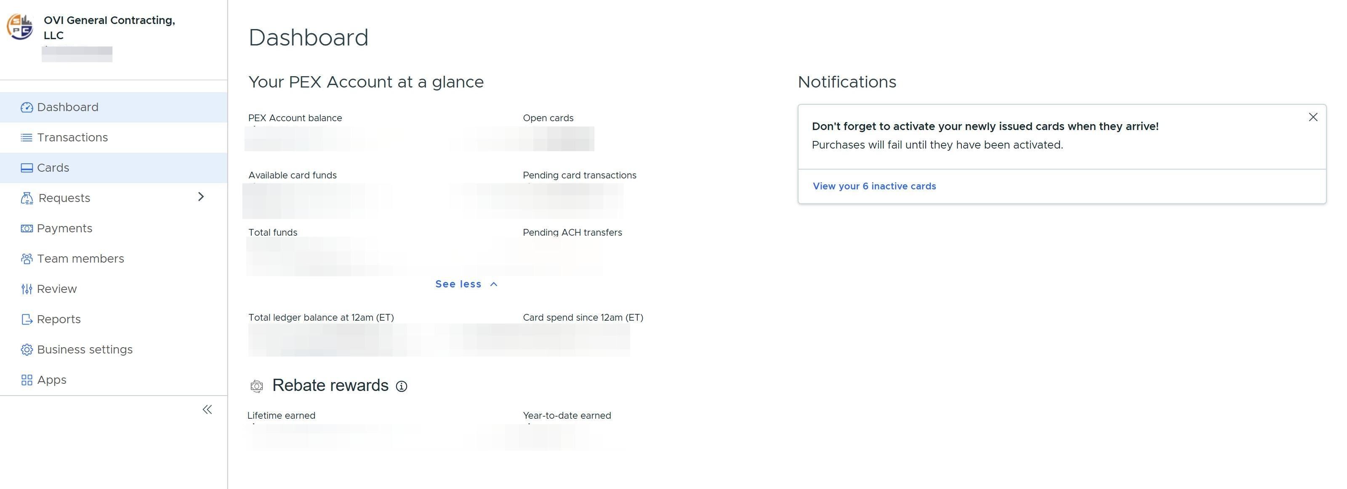This screenshot has height=489, width=1347.
Task: Collapse the sidebar with double chevron
Action: (207, 409)
